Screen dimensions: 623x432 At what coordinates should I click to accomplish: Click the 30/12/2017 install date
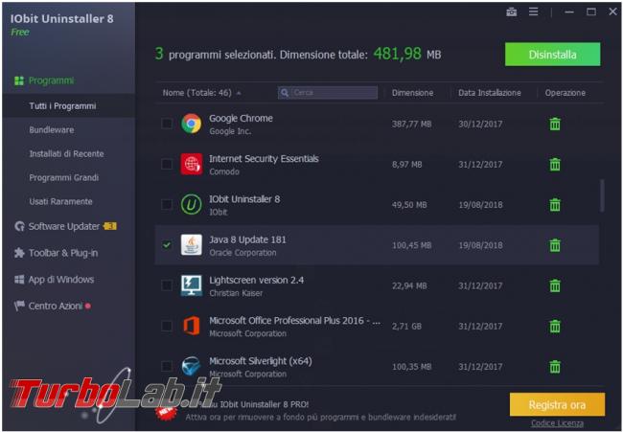coord(480,124)
